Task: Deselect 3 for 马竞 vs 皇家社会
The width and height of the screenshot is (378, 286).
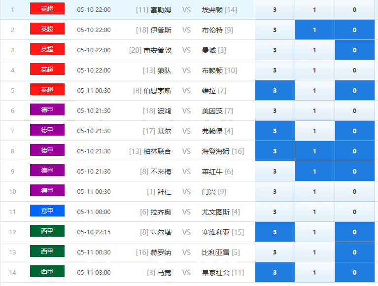Action: point(275,273)
